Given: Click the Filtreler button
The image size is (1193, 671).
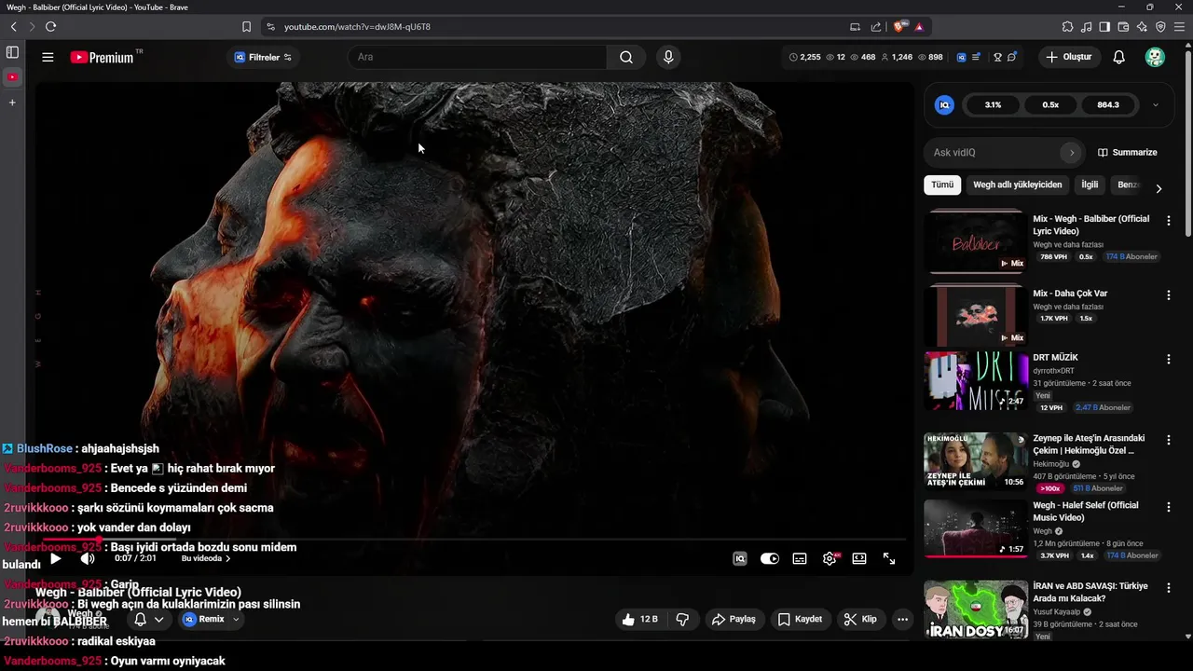Looking at the screenshot, I should (x=264, y=57).
